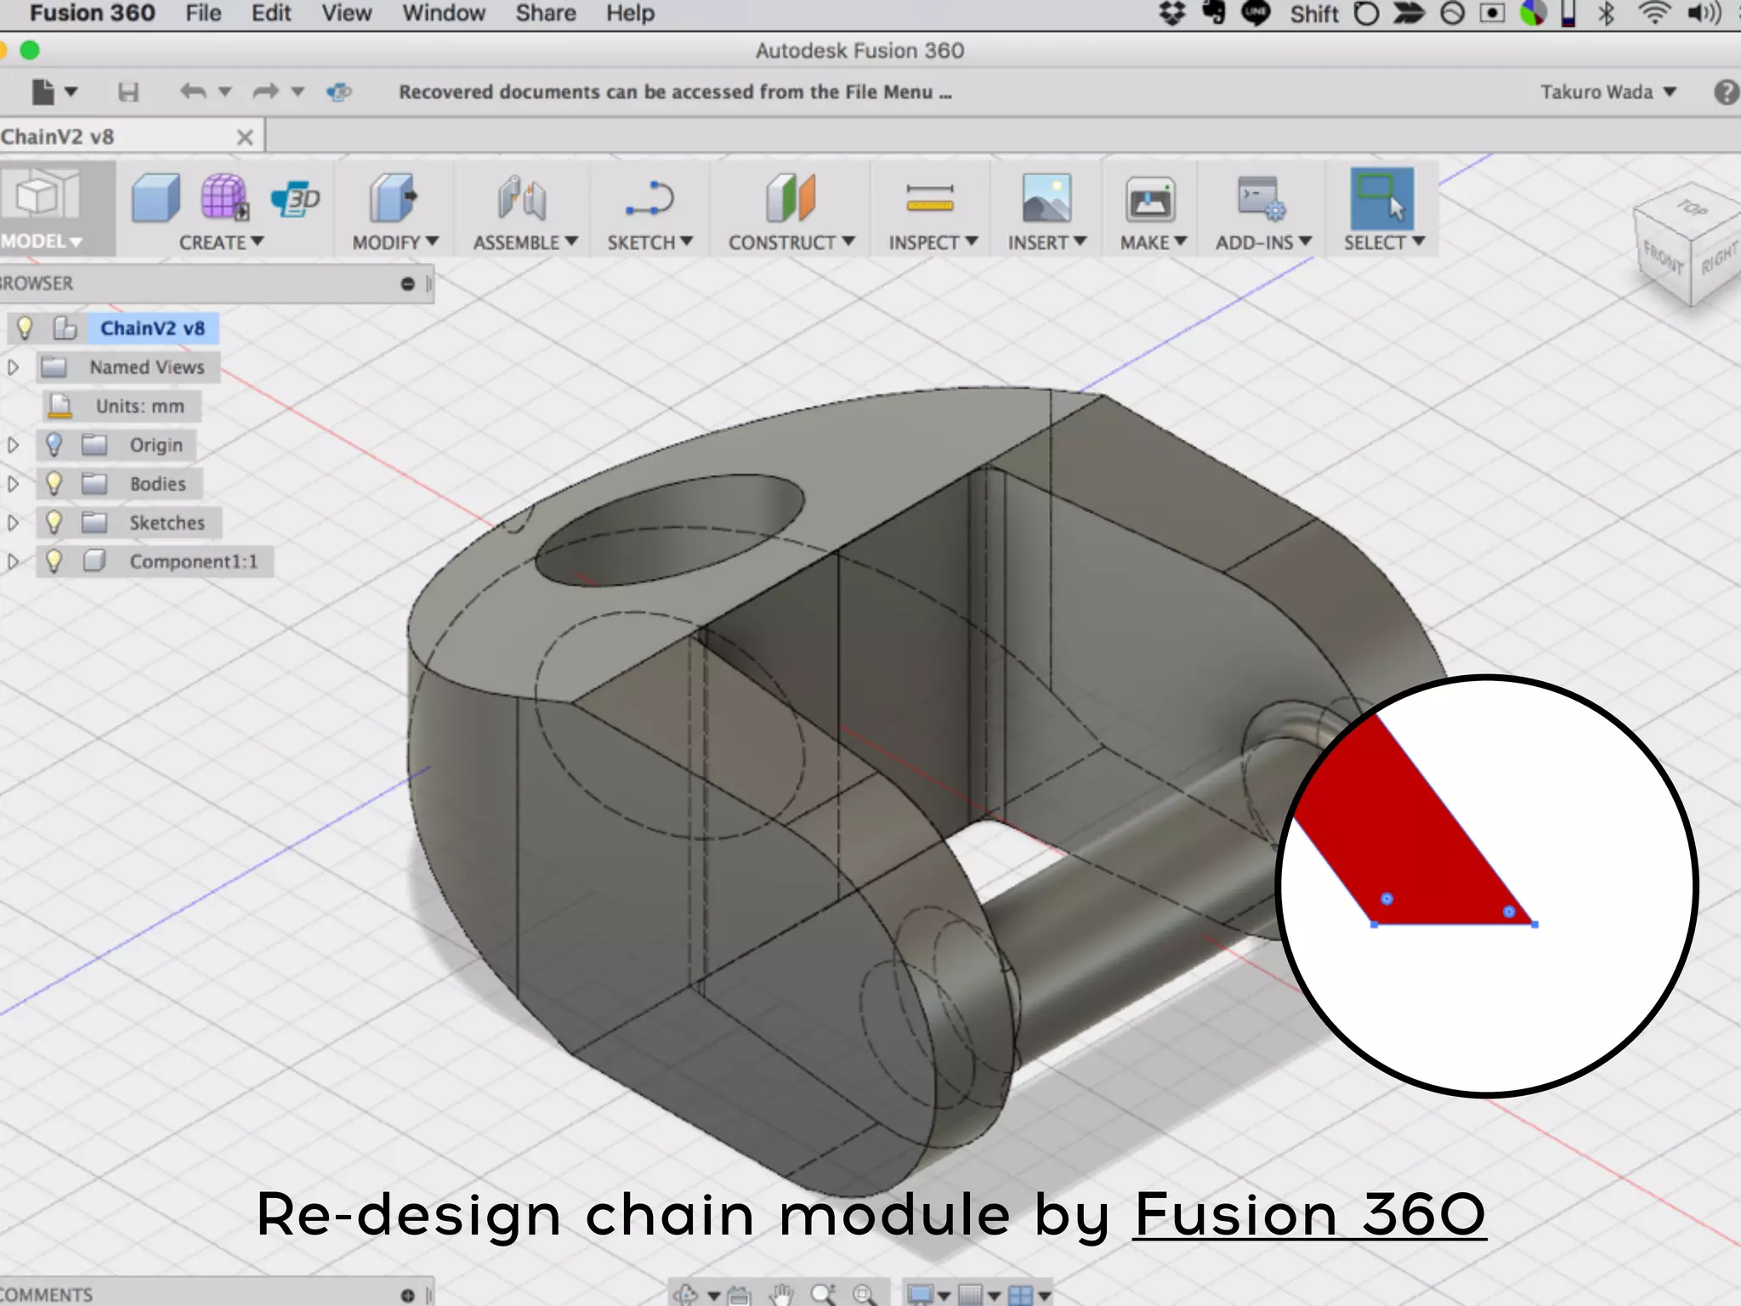The height and width of the screenshot is (1306, 1741).
Task: Open the Dropbox menu bar icon
Action: (1172, 14)
